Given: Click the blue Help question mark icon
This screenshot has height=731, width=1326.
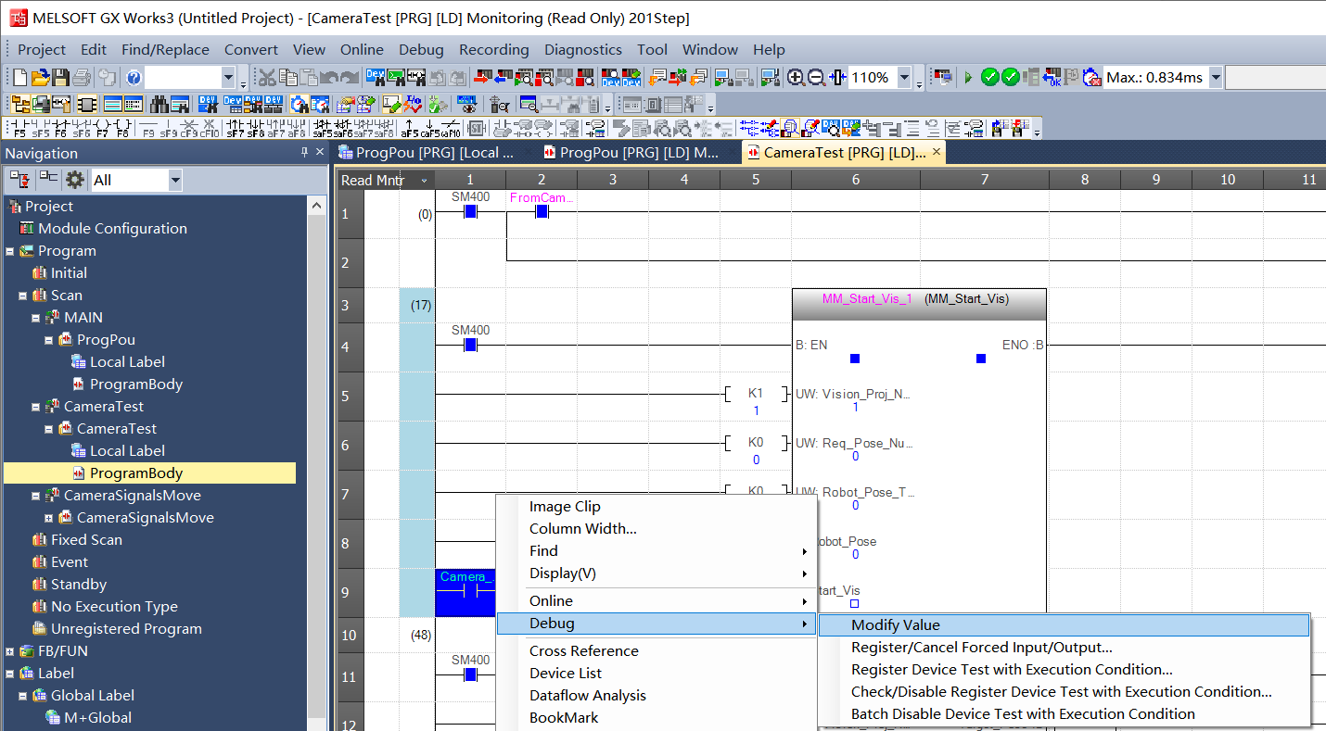Looking at the screenshot, I should click(134, 78).
